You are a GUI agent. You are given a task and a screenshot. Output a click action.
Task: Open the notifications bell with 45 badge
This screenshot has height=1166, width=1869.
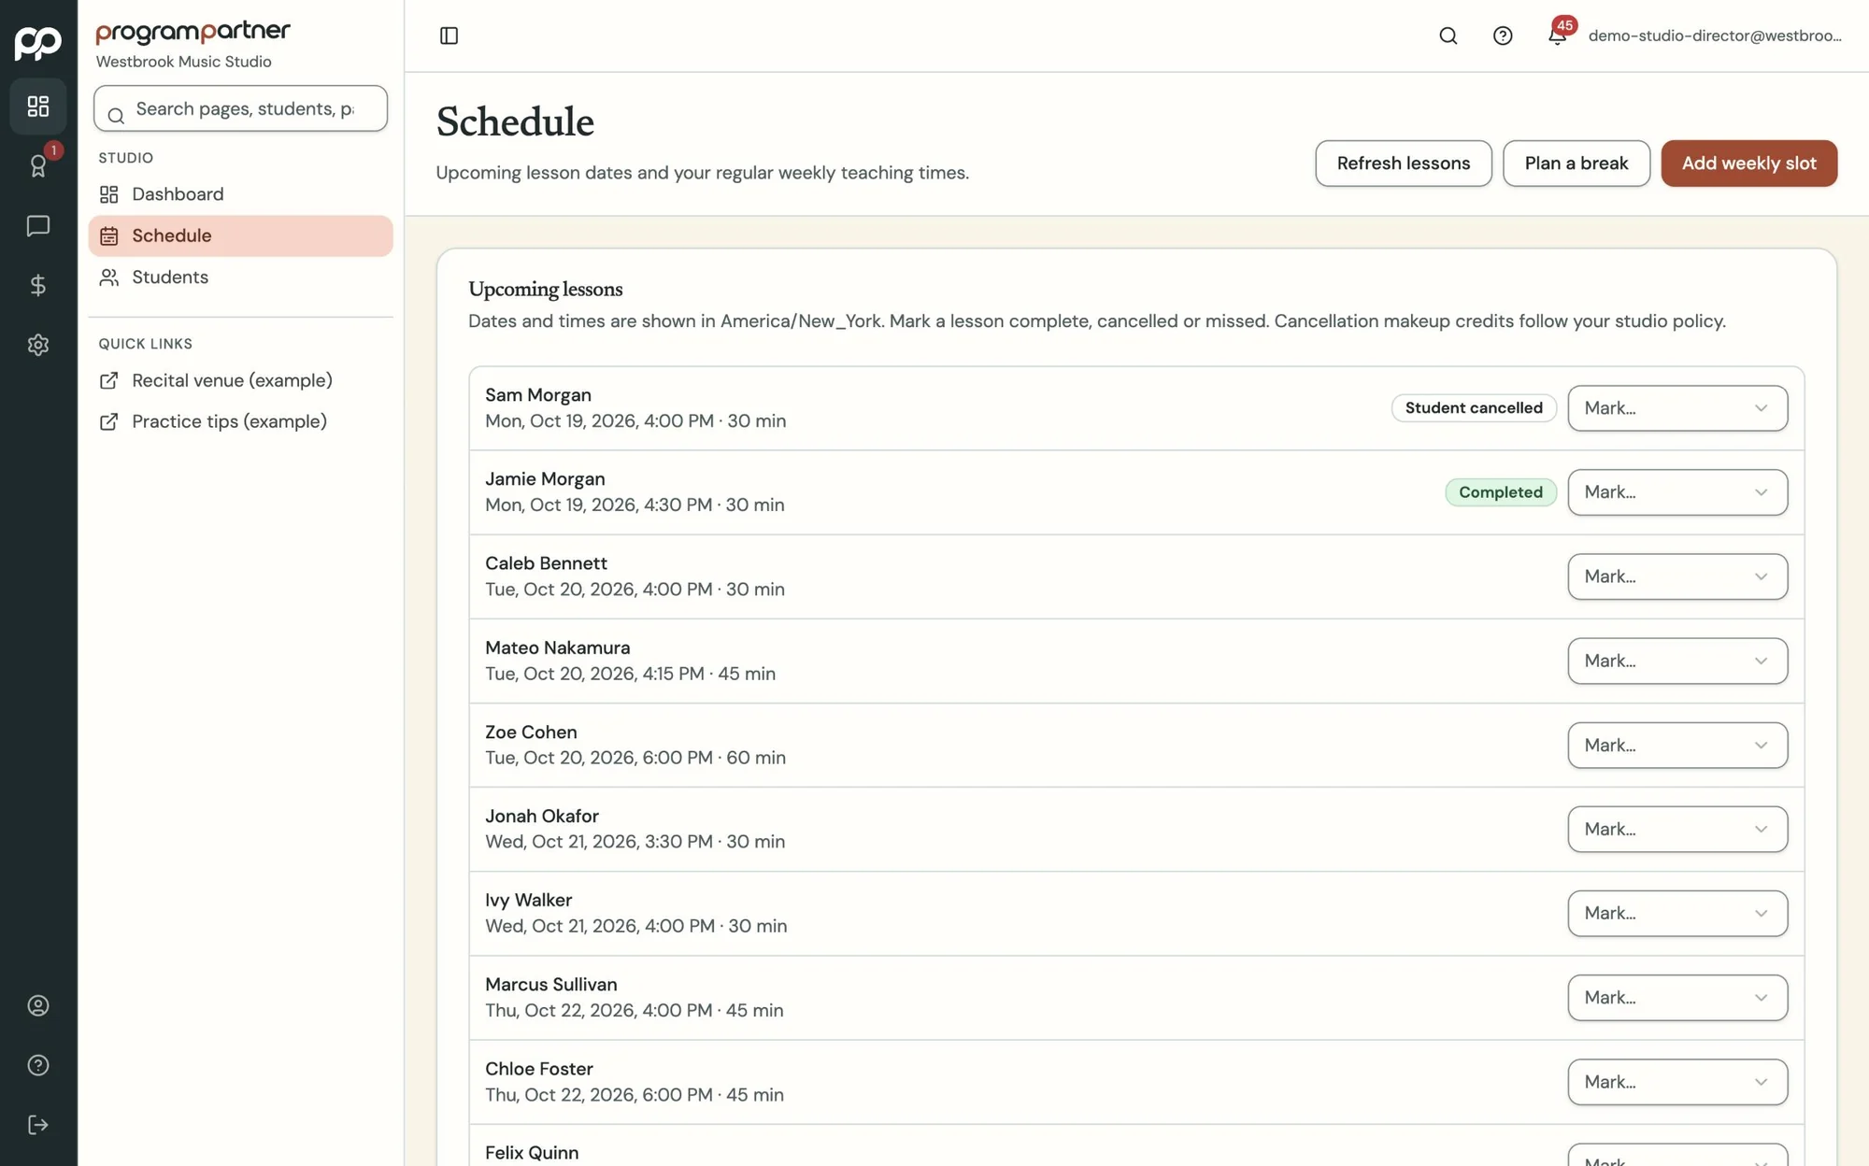(x=1558, y=35)
